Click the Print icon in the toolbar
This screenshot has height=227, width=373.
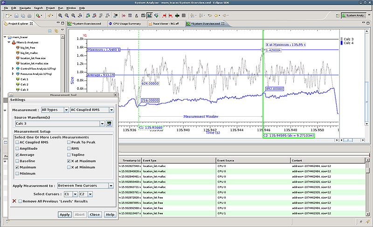[29, 16]
